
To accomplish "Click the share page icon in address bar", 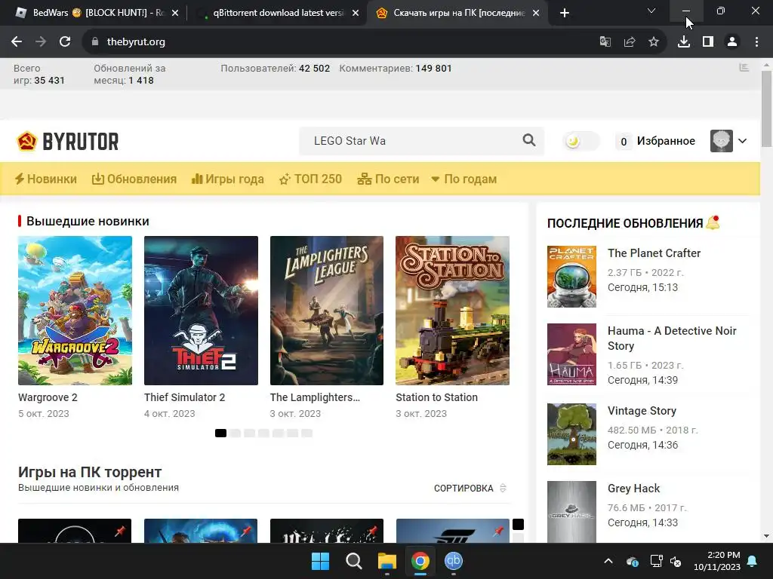I will tap(630, 42).
